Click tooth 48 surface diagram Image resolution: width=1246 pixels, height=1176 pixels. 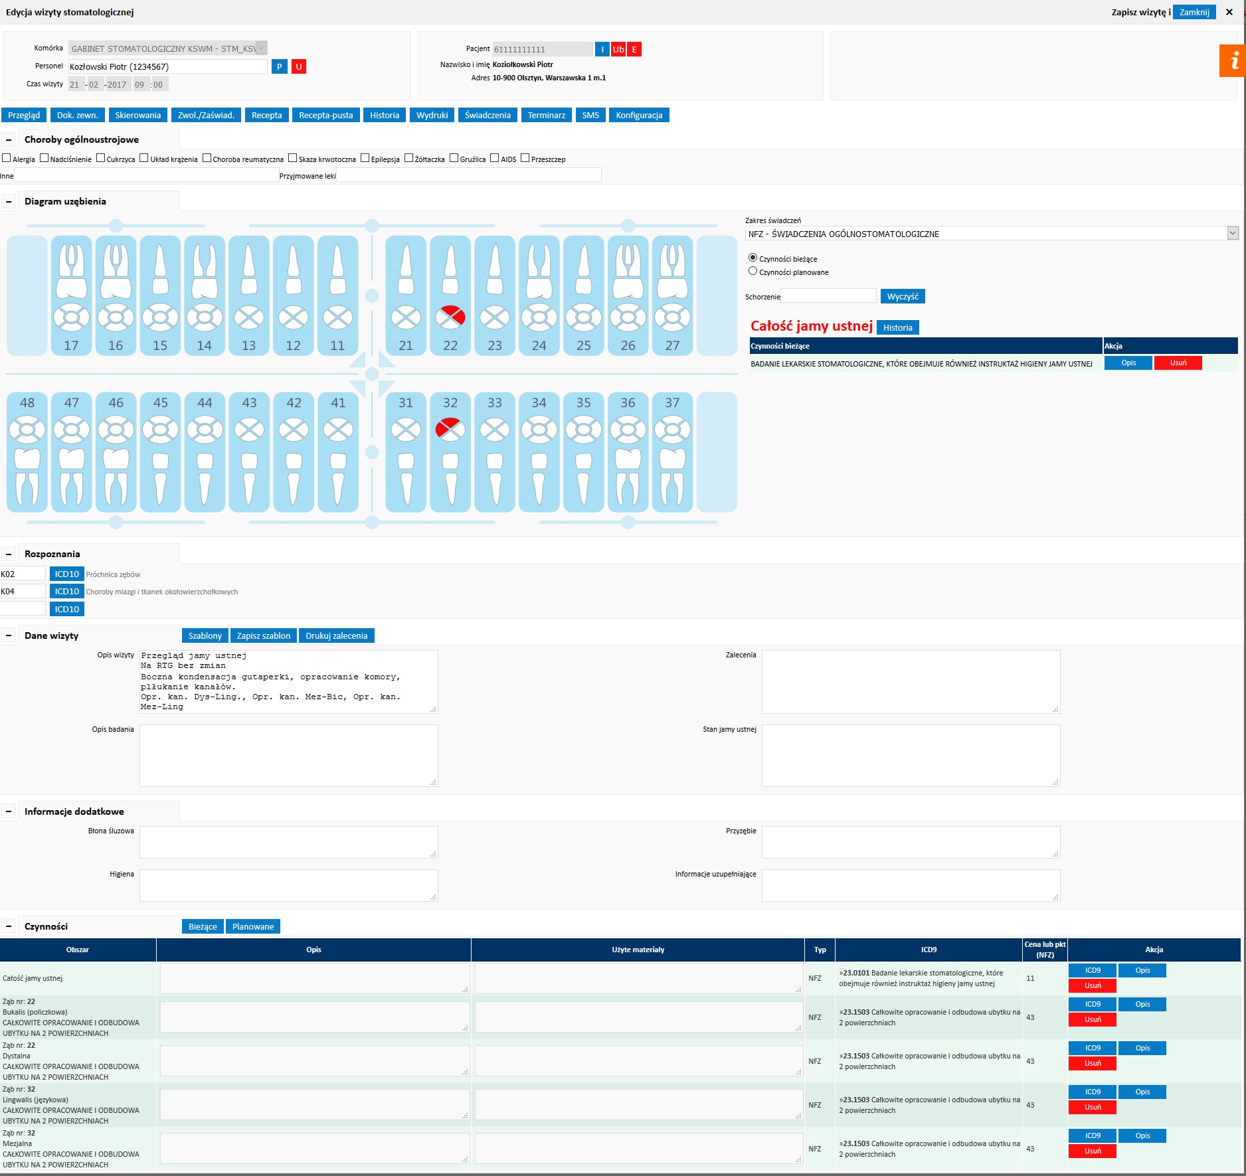[x=27, y=430]
